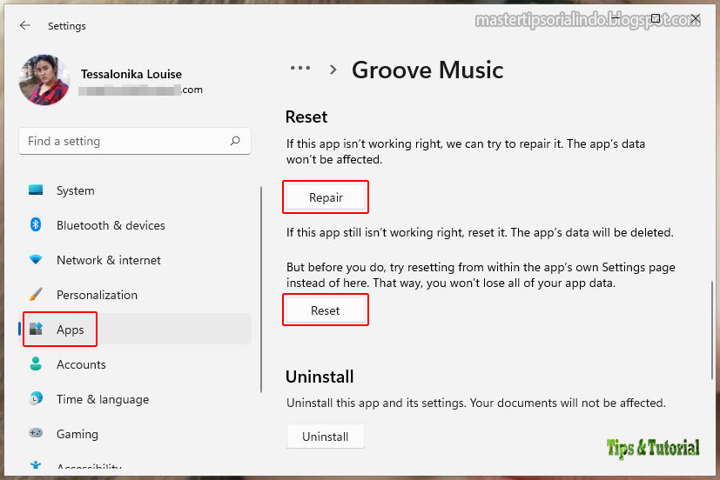Screen dimensions: 720x480
Task: Click the System monitor icon
Action: [36, 190]
